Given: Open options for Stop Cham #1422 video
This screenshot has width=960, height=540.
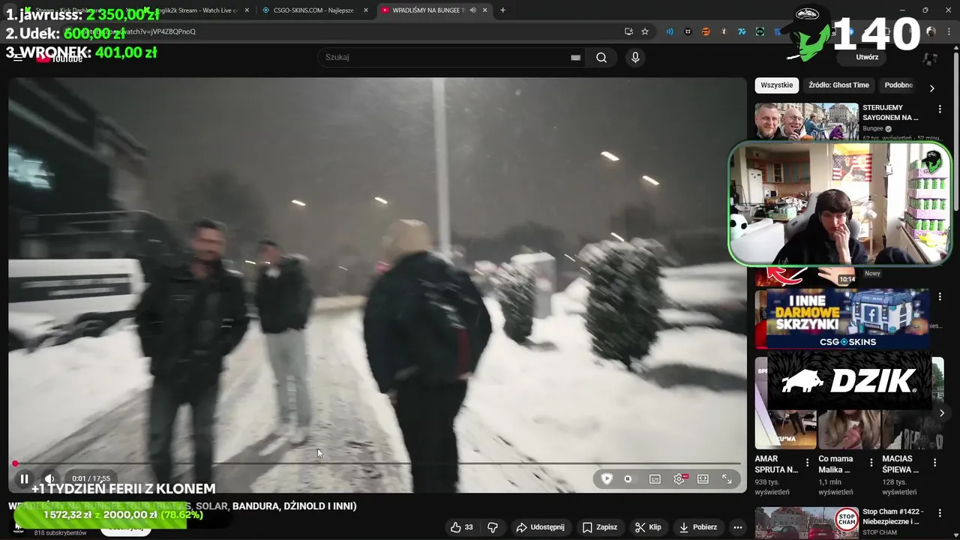Looking at the screenshot, I should pos(940,514).
